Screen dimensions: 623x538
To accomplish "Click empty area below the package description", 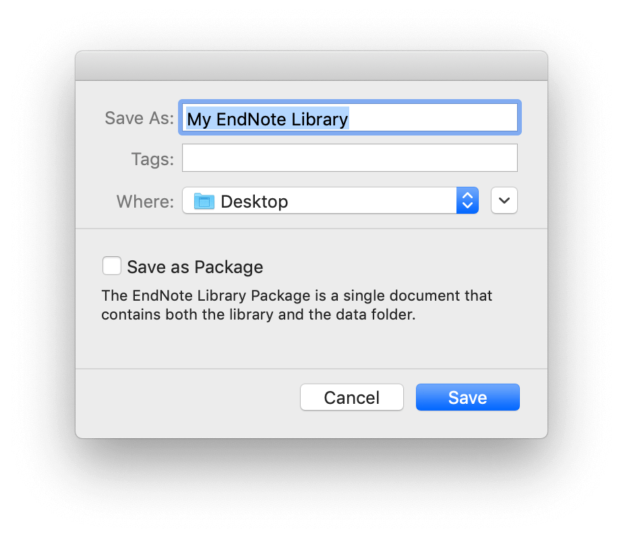I will coord(311,346).
